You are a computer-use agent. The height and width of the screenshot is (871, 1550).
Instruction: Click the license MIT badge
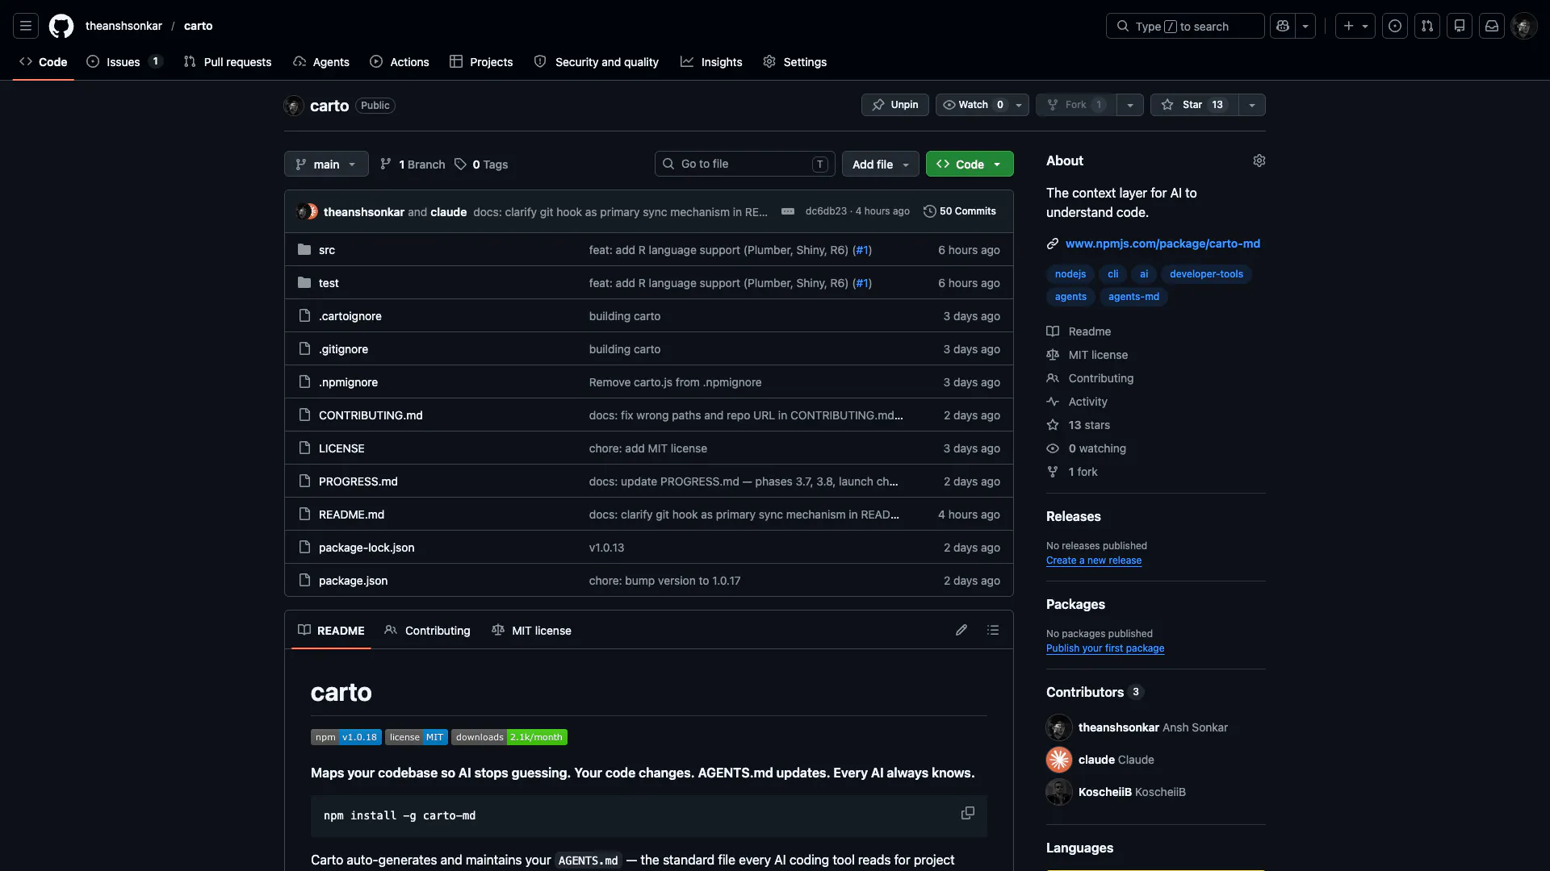[417, 737]
